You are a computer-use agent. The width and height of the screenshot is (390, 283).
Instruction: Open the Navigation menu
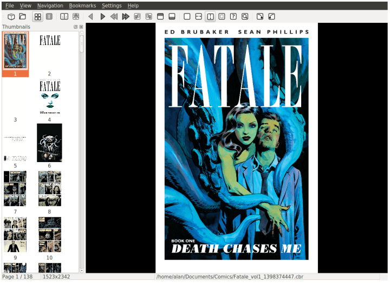(50, 5)
